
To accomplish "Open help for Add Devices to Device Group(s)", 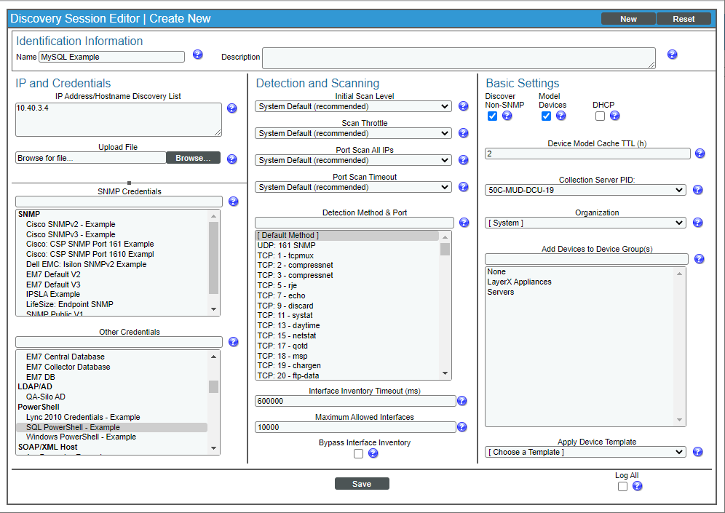I will [699, 258].
